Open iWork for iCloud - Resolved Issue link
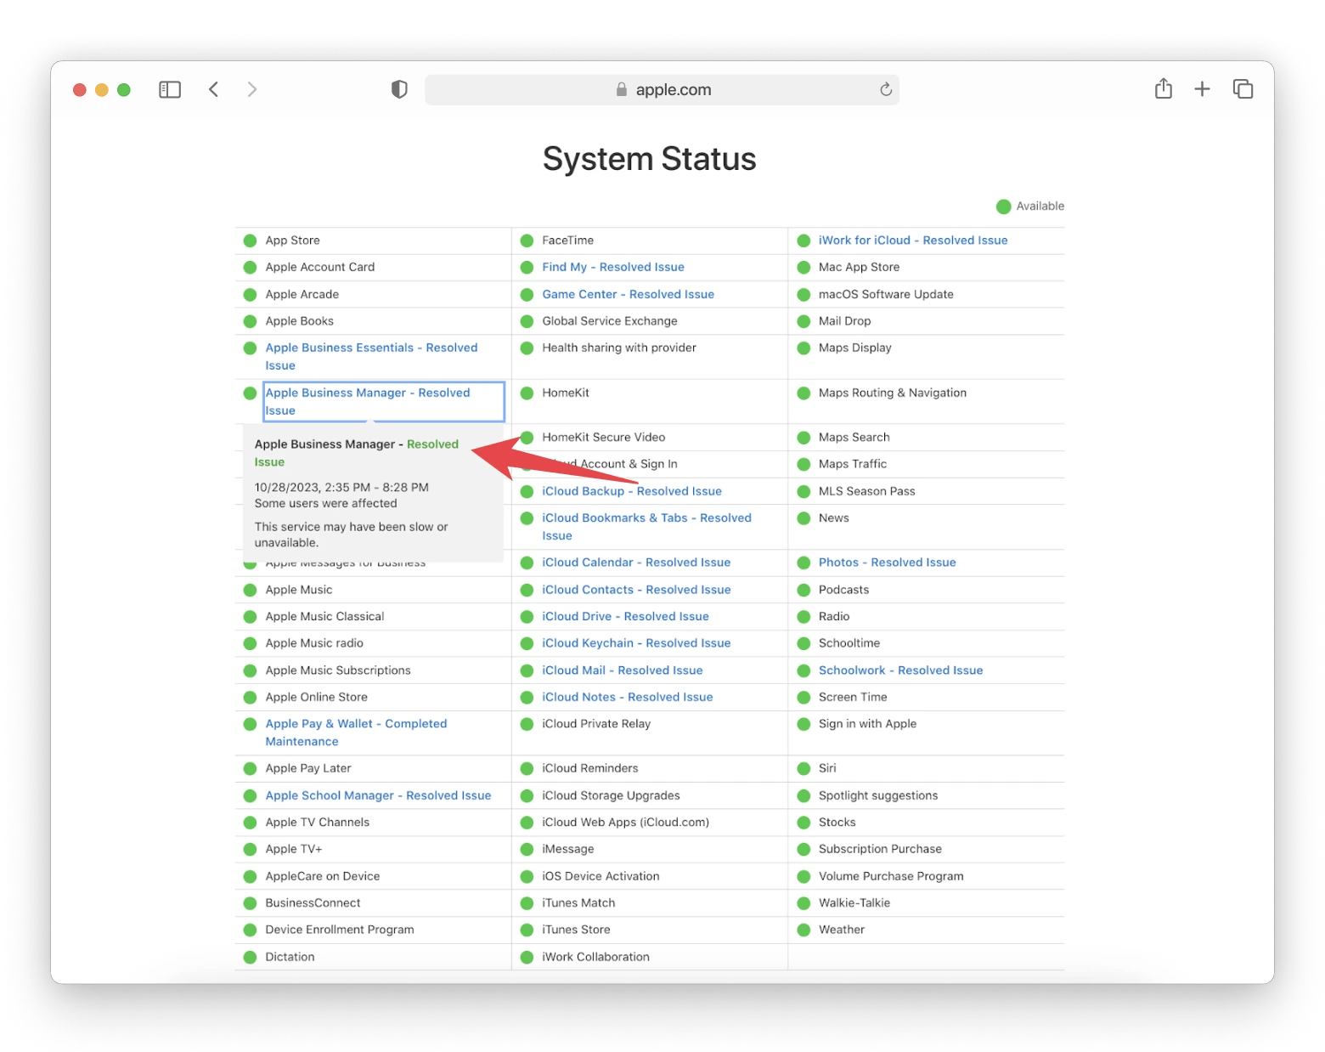Image resolution: width=1325 pixels, height=1052 pixels. click(913, 240)
